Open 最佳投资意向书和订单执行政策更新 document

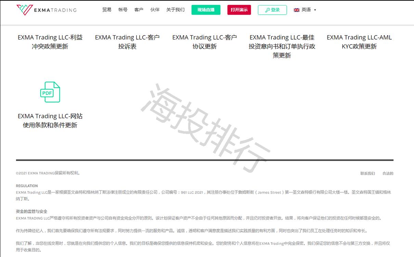point(282,46)
